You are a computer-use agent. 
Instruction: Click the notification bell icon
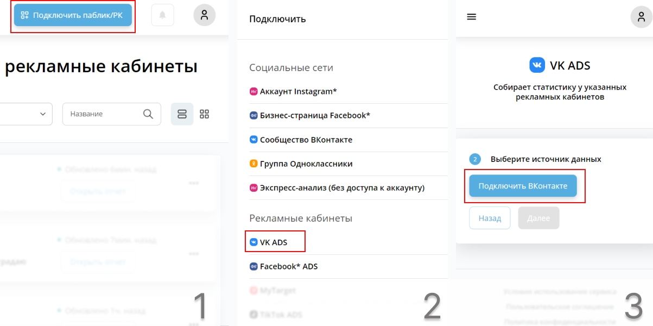click(x=162, y=15)
